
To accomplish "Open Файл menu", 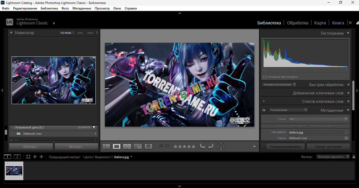I will point(6,8).
